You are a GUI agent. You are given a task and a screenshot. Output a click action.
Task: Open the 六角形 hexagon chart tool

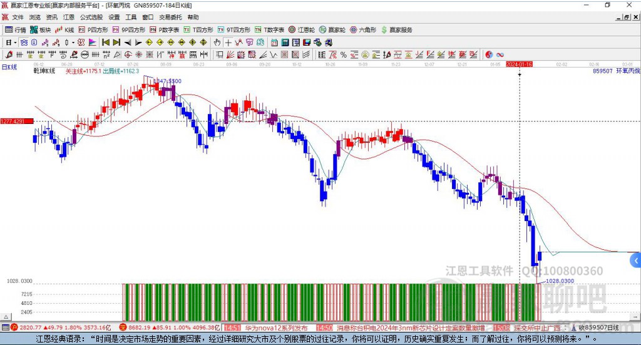click(x=363, y=29)
